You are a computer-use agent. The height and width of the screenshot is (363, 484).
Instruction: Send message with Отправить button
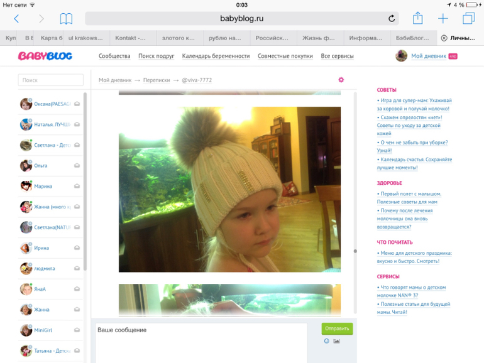coord(337,328)
